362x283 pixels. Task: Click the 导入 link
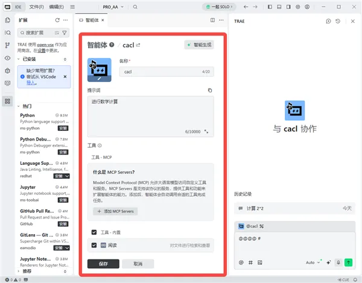tap(31, 83)
